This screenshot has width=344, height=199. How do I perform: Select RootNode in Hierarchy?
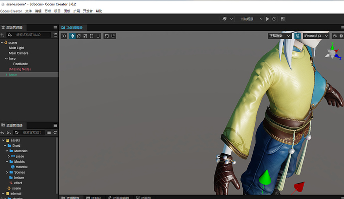click(20, 64)
